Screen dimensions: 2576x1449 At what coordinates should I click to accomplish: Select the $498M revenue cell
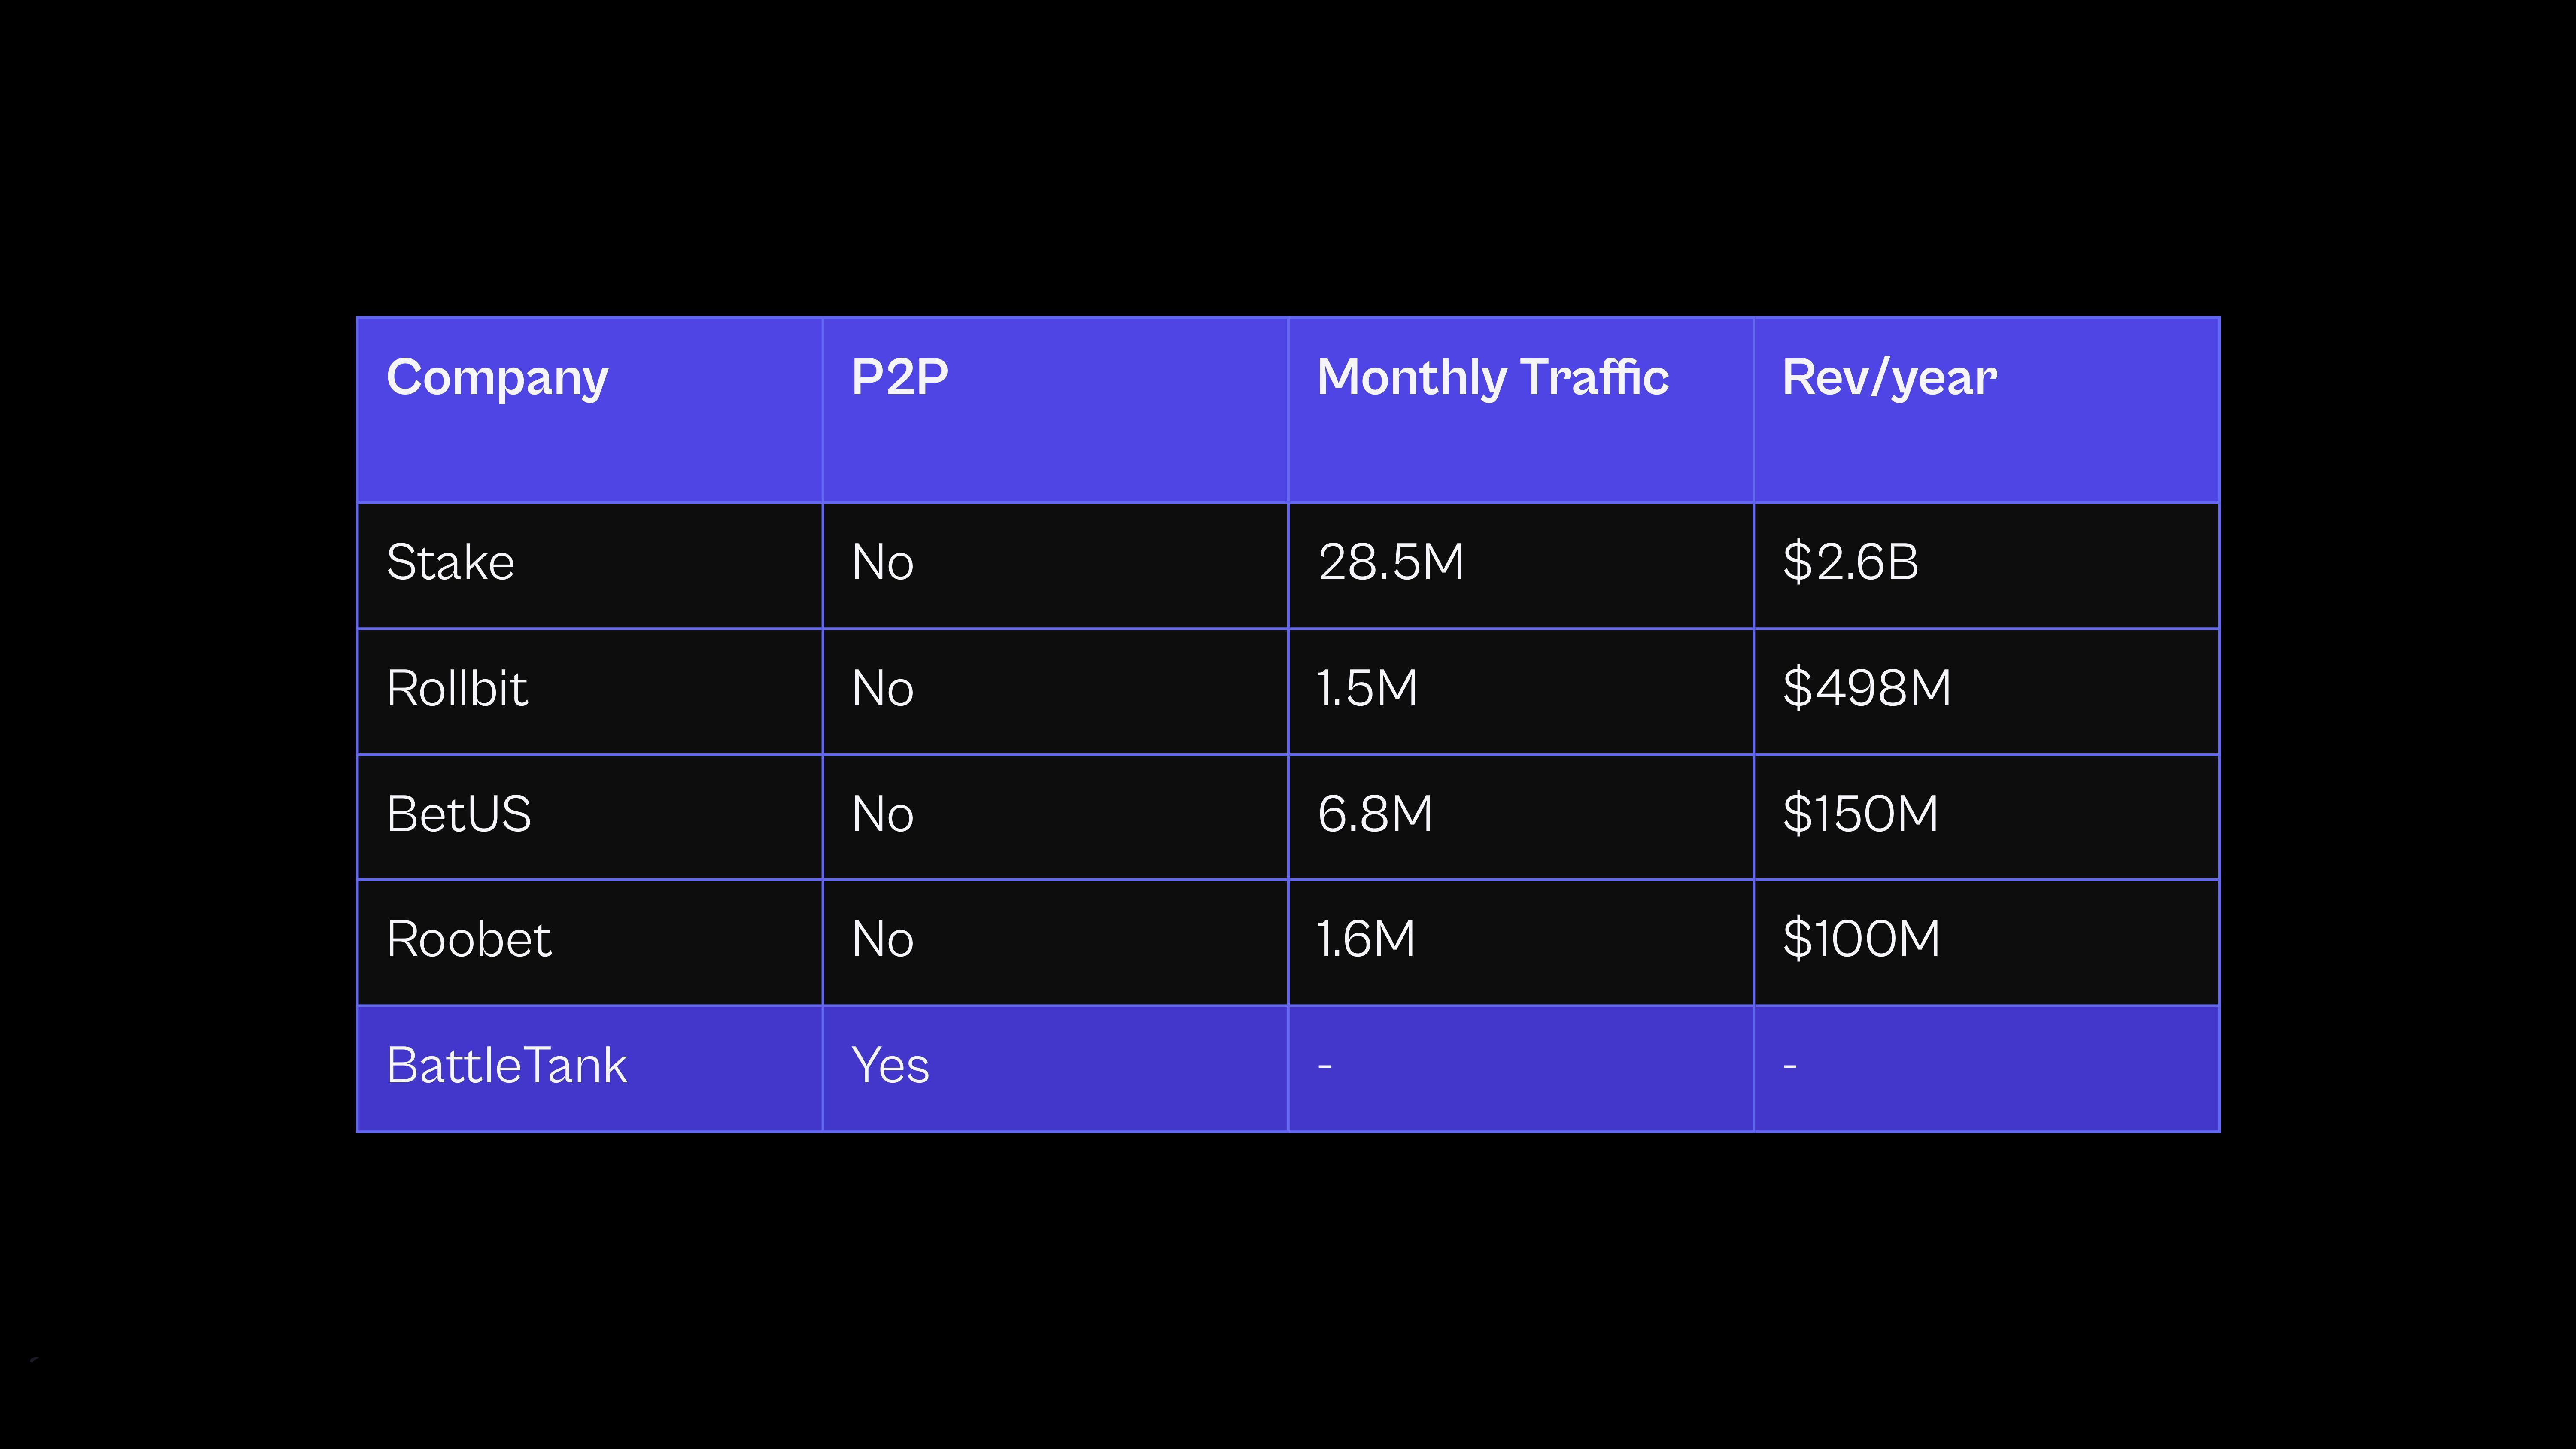point(1866,689)
